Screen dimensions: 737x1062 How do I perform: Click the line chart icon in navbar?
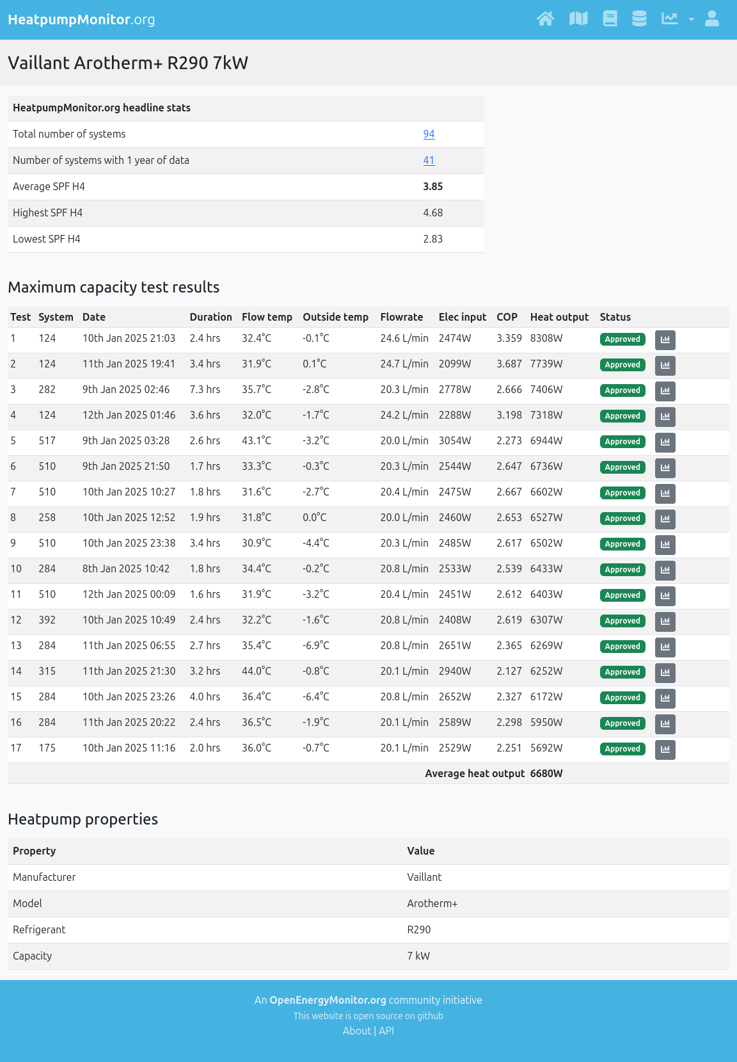coord(669,19)
